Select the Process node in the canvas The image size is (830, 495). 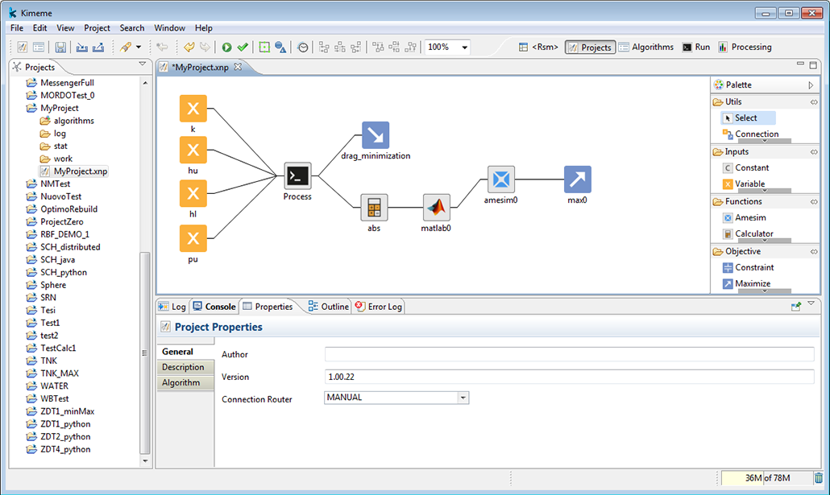297,176
